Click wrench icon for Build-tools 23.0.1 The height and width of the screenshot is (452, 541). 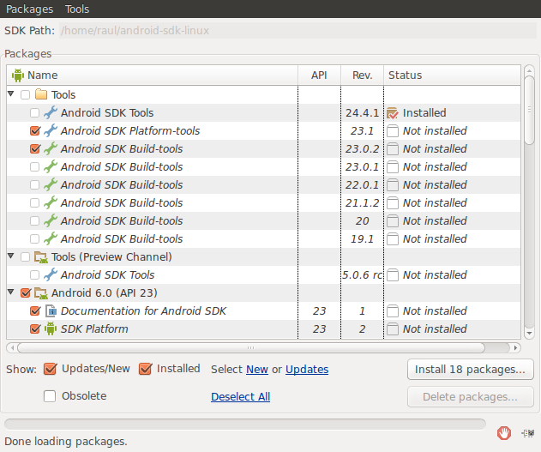coord(51,166)
